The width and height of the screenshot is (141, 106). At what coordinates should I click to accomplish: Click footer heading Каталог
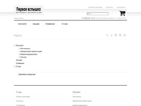[x=77, y=92]
